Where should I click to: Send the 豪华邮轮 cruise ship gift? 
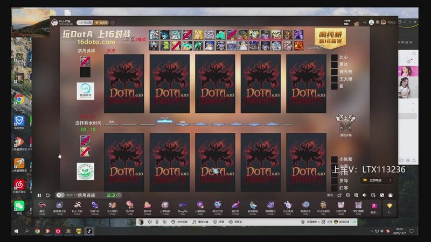(253, 208)
